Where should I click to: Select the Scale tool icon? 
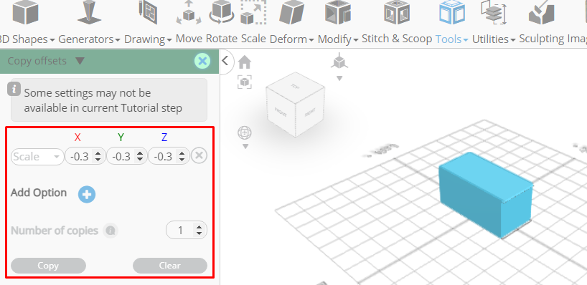tap(253, 12)
